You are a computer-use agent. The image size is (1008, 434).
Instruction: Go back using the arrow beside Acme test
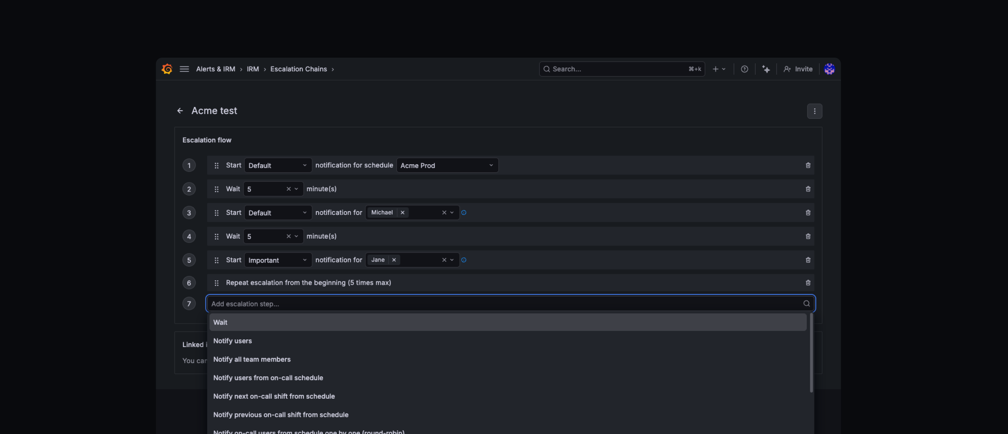point(180,110)
